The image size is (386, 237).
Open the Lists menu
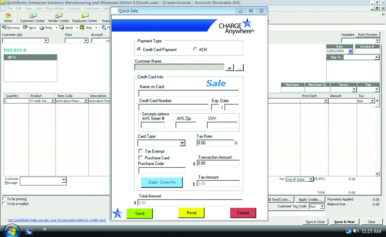[38, 8]
